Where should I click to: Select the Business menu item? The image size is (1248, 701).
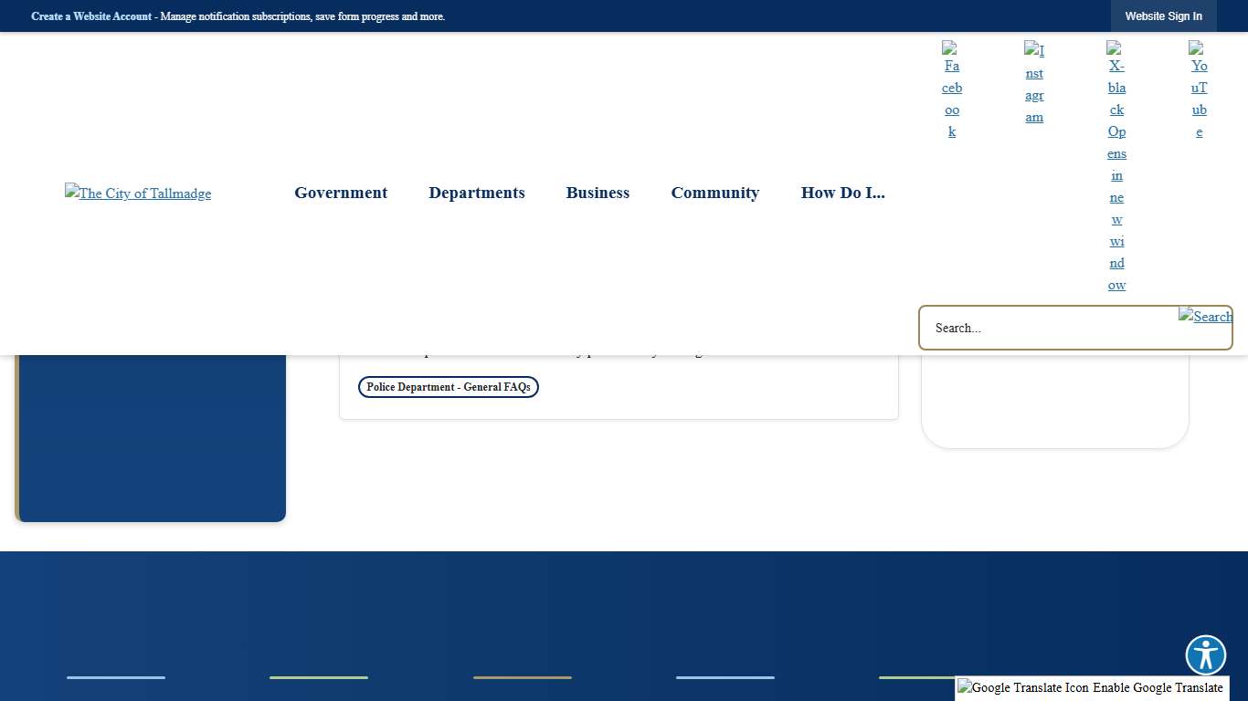[x=598, y=193]
